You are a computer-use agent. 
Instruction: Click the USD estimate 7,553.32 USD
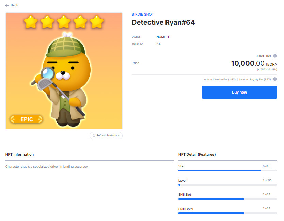pyautogui.click(x=267, y=70)
